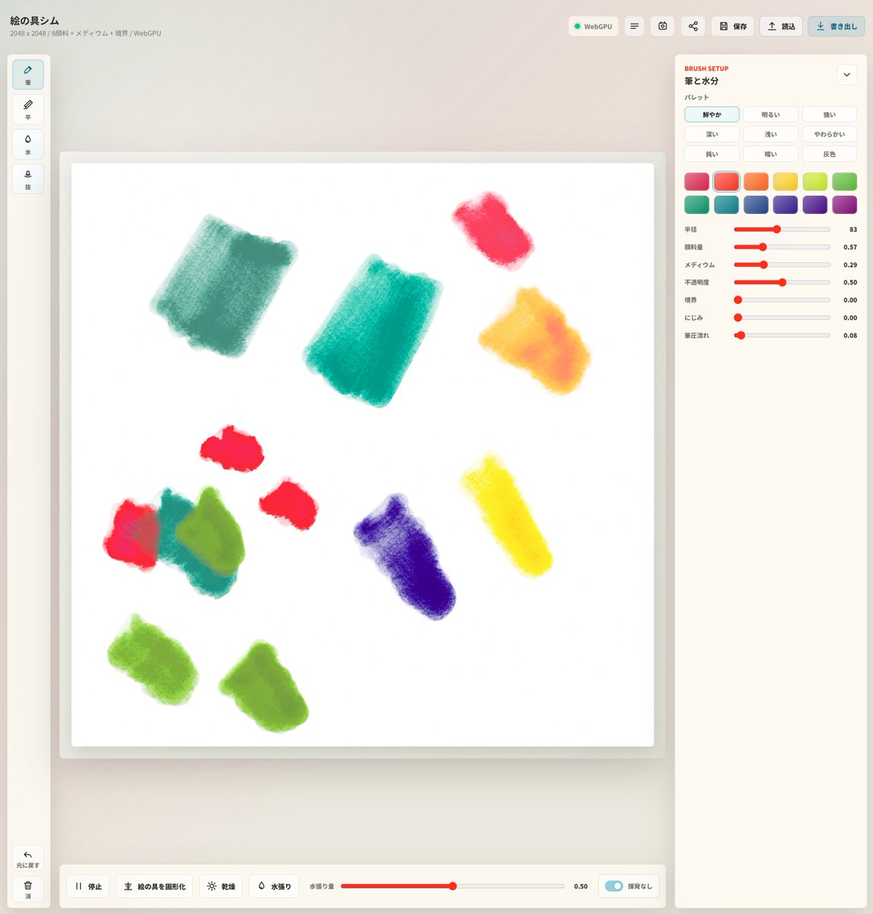Pick the crimson pink color swatch

point(696,181)
